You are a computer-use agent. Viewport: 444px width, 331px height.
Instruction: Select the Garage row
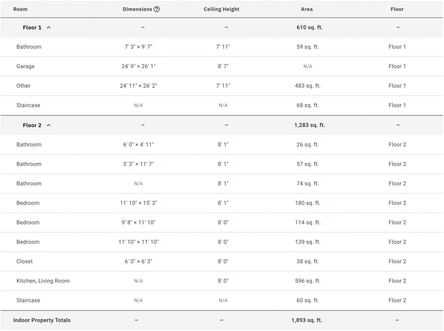point(222,66)
